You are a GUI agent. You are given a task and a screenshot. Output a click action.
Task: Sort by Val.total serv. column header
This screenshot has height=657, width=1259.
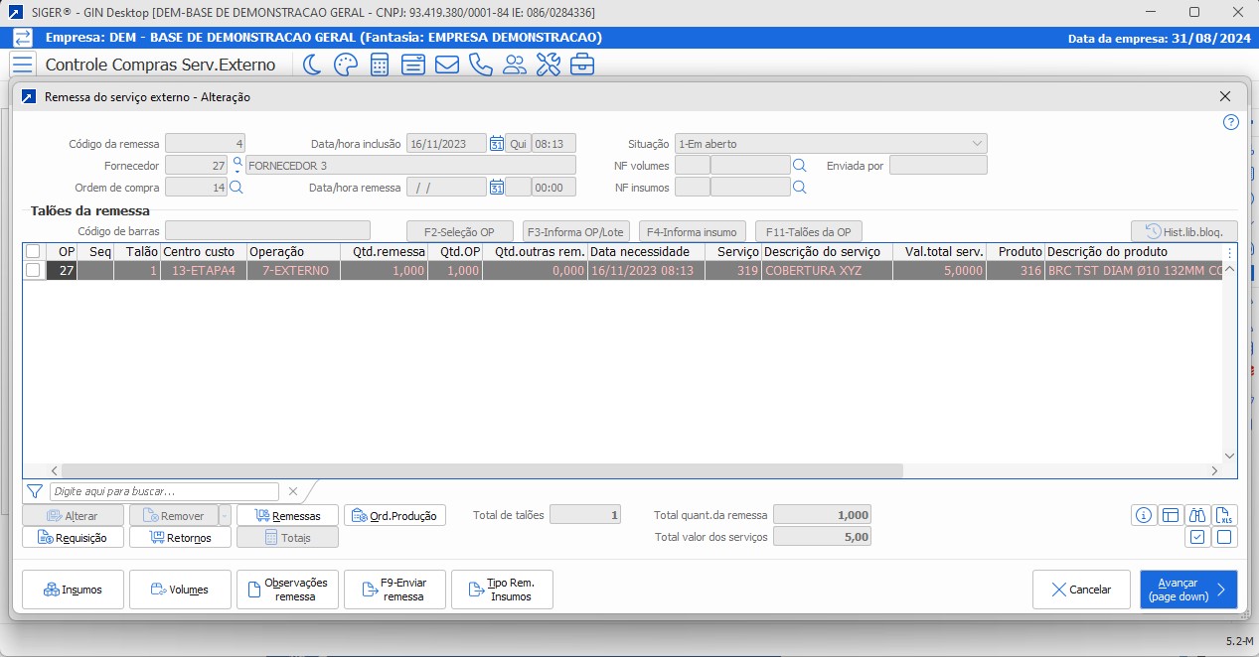[x=939, y=252]
